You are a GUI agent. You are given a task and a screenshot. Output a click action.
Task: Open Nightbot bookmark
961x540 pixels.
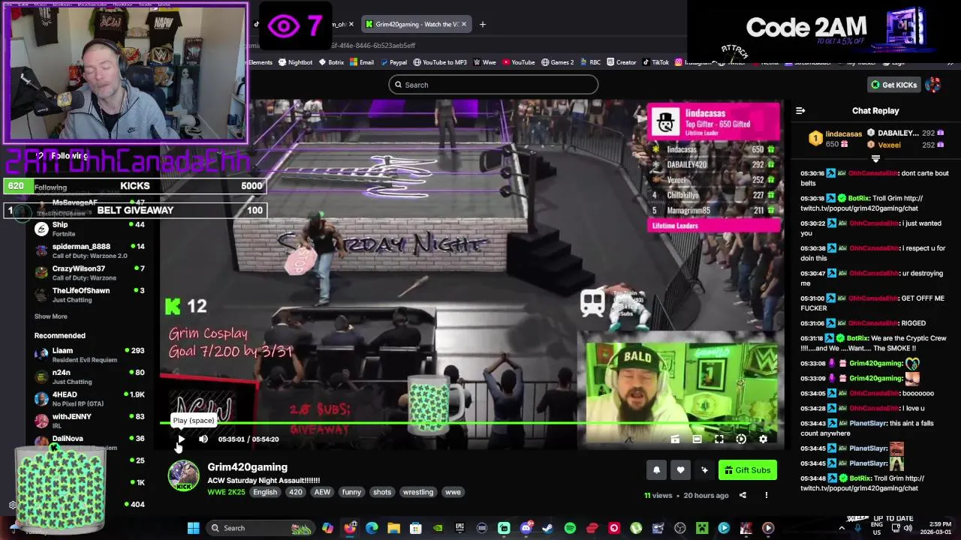click(295, 62)
